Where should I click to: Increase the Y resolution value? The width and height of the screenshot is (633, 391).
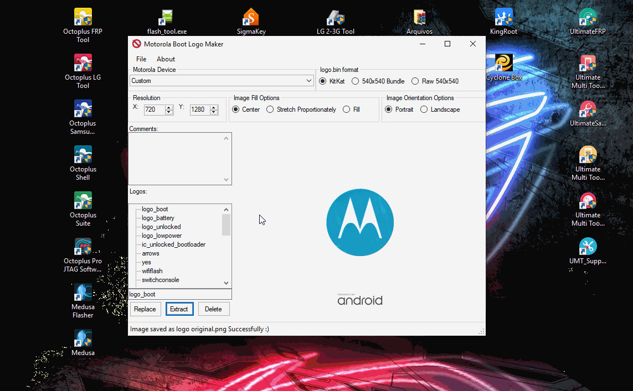click(x=214, y=107)
